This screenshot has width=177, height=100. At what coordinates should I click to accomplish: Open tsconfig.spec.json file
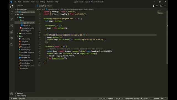[x=28, y=66]
